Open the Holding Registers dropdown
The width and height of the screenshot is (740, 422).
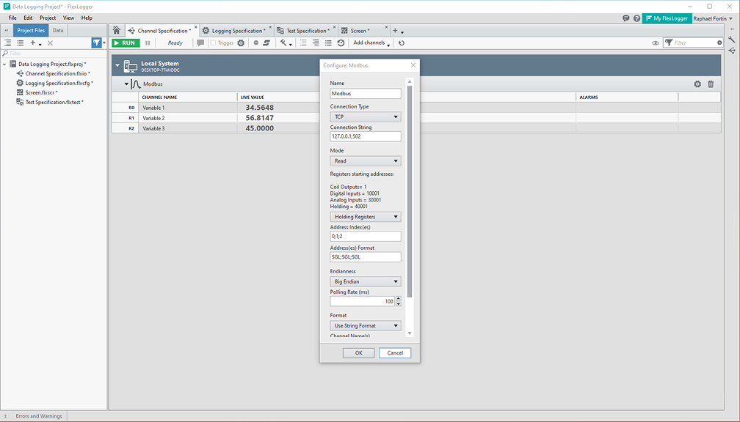point(366,217)
